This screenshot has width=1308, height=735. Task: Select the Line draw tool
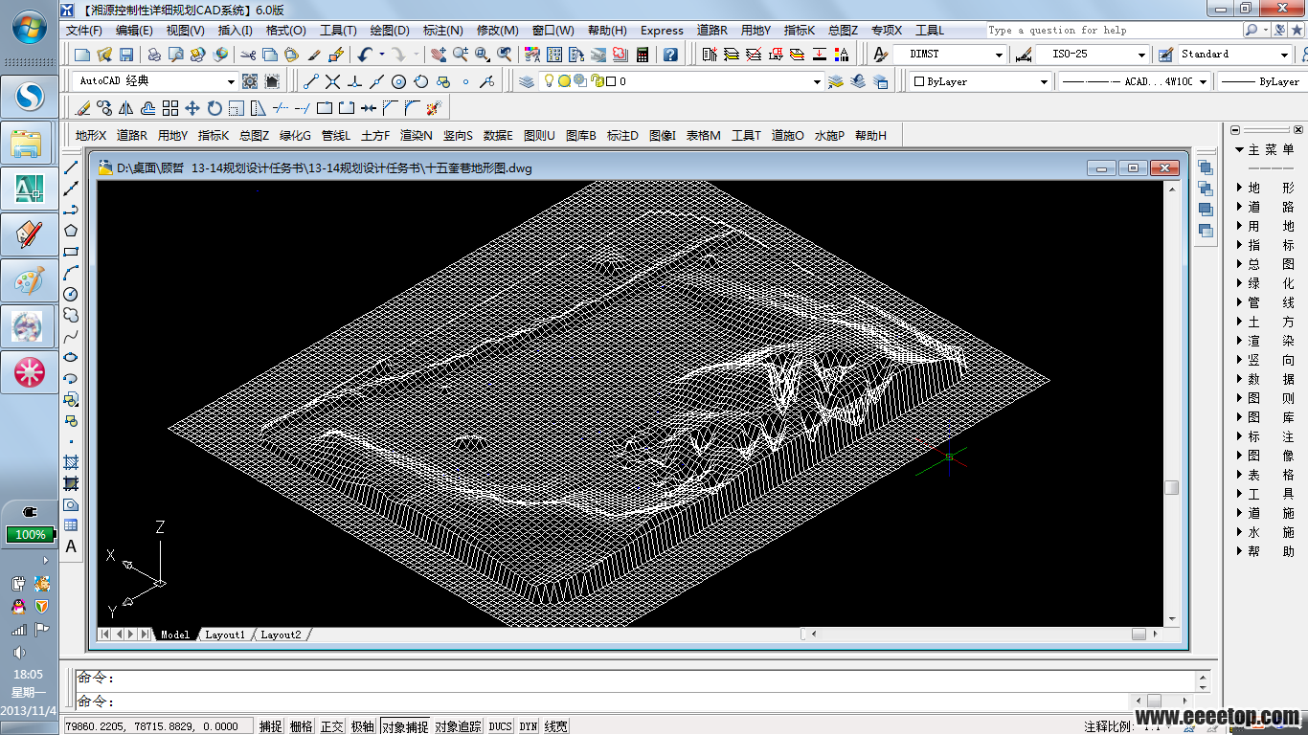[x=71, y=167]
